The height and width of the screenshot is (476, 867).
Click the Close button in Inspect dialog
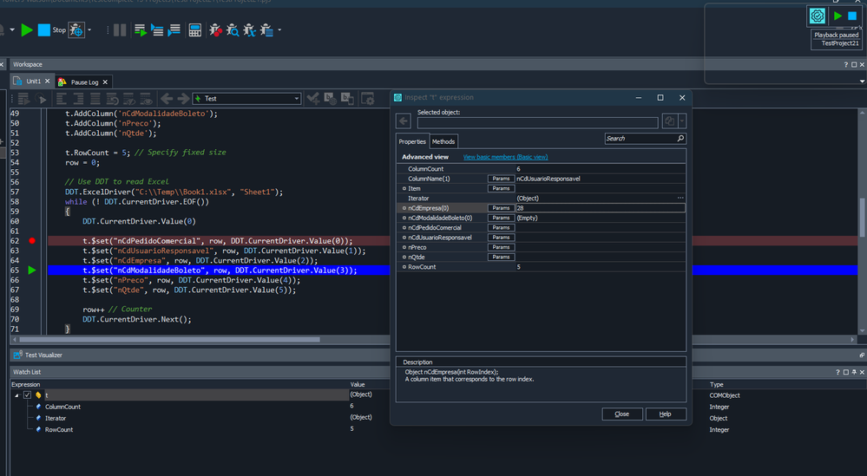coord(621,414)
